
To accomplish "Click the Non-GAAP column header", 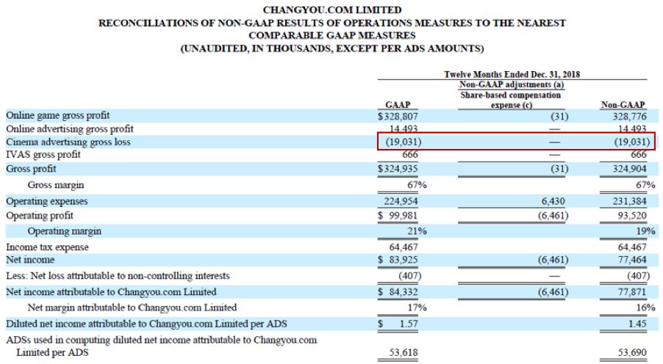I will 623,105.
